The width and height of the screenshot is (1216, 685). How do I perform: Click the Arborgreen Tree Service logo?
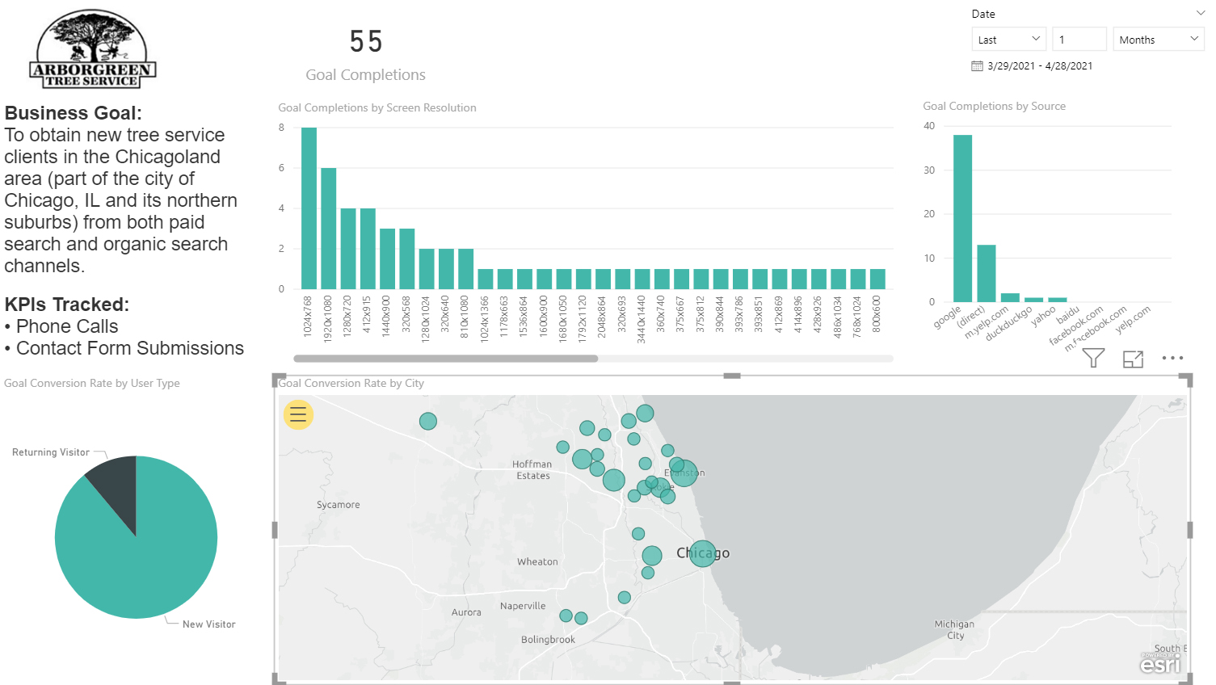pyautogui.click(x=93, y=50)
